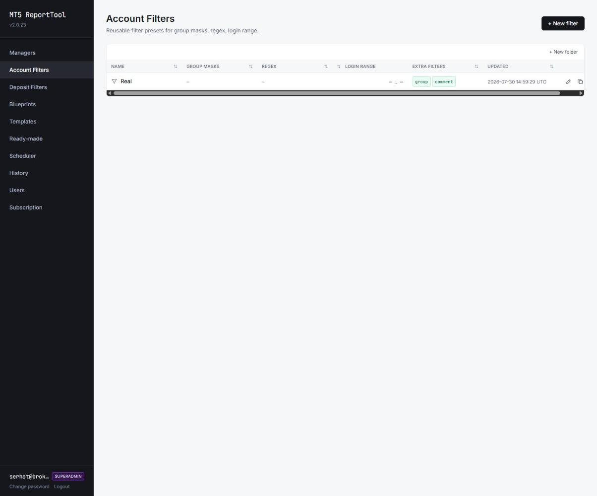Sort by the Extra Filters column

tap(477, 67)
